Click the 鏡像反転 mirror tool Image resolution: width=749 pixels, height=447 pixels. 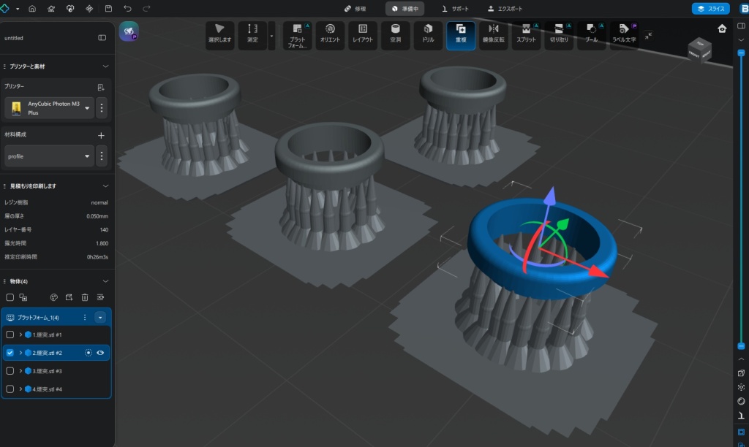[x=493, y=34]
